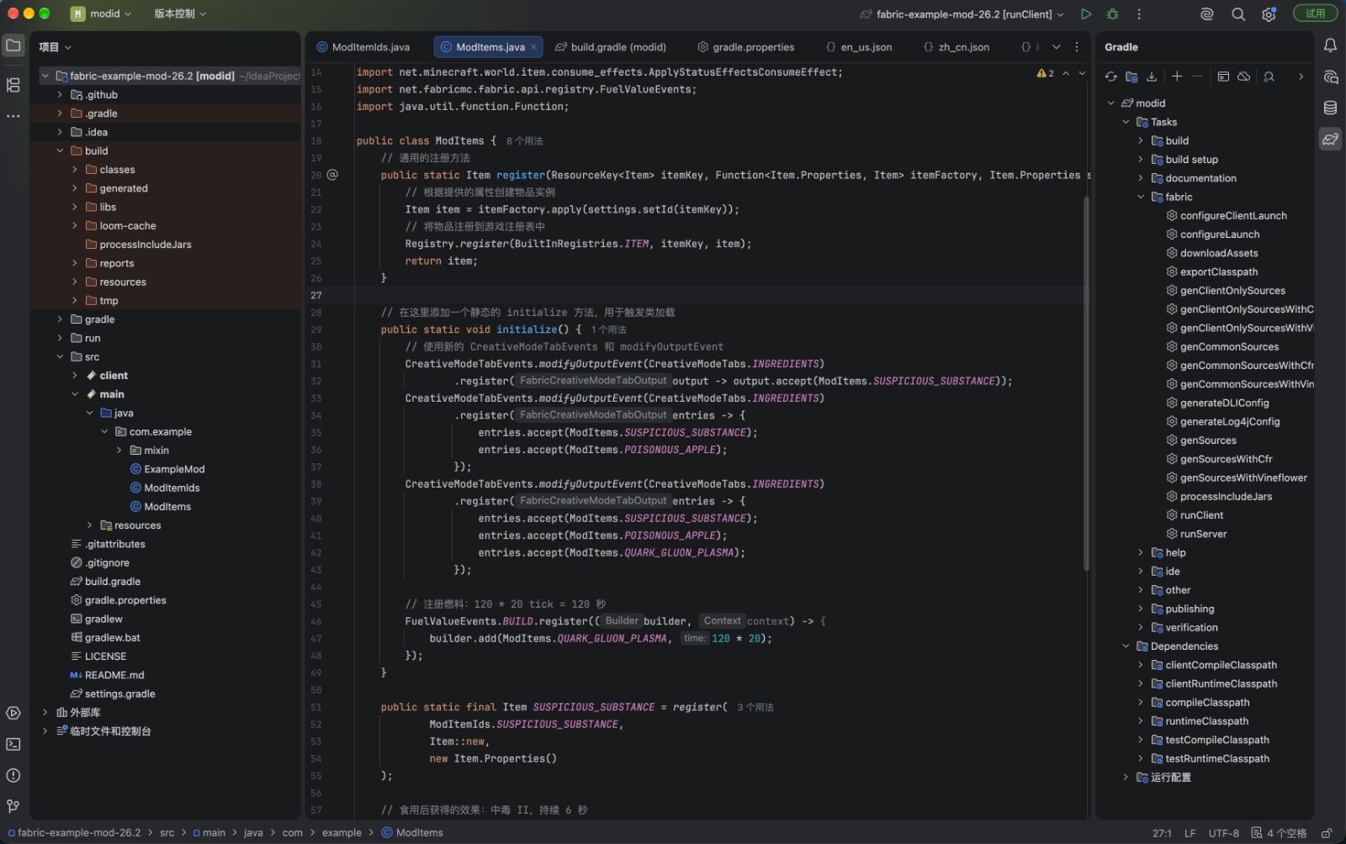The width and height of the screenshot is (1346, 844).
Task: Switch to the ModItemIds.java tab
Action: coord(363,47)
